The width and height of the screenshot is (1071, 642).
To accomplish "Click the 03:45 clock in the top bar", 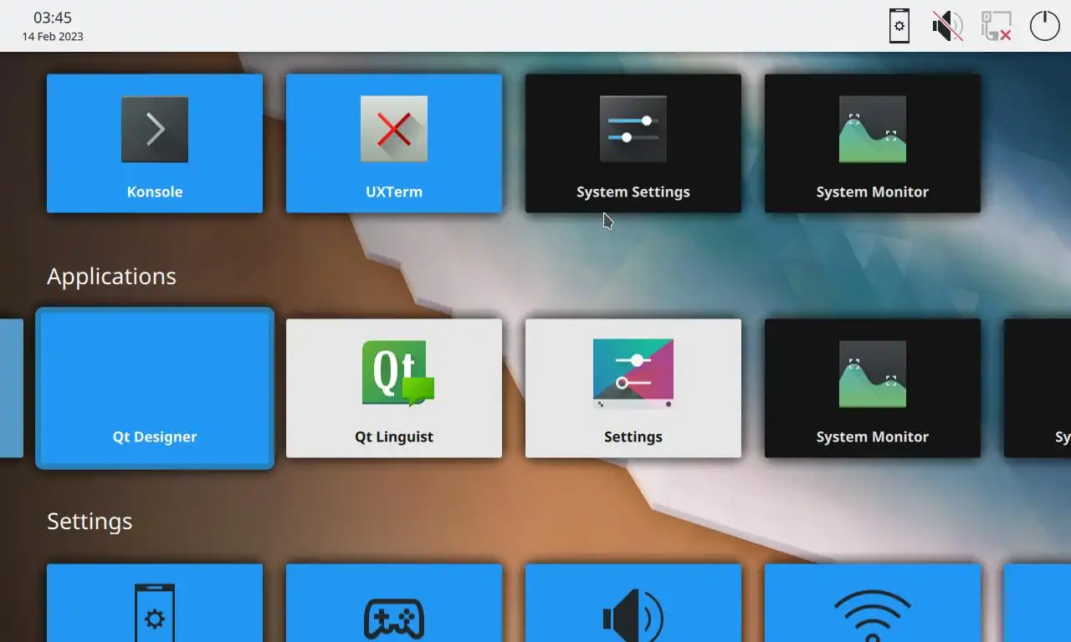I will click(53, 18).
